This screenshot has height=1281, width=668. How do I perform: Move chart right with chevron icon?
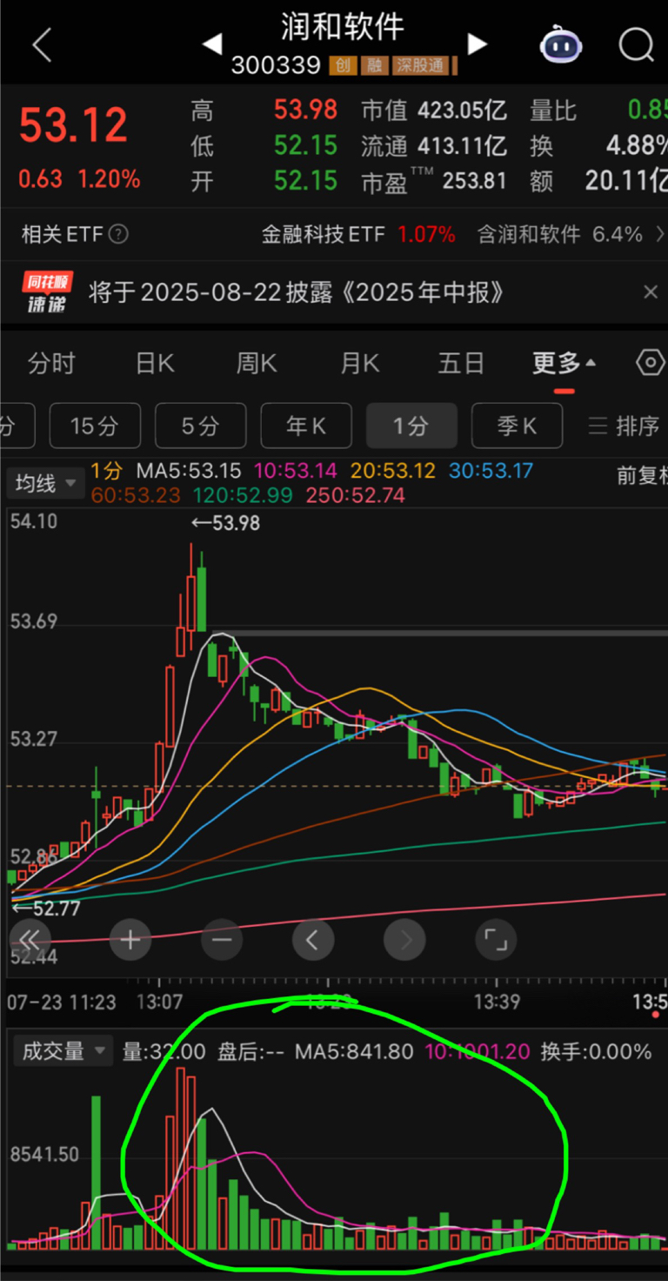point(405,940)
